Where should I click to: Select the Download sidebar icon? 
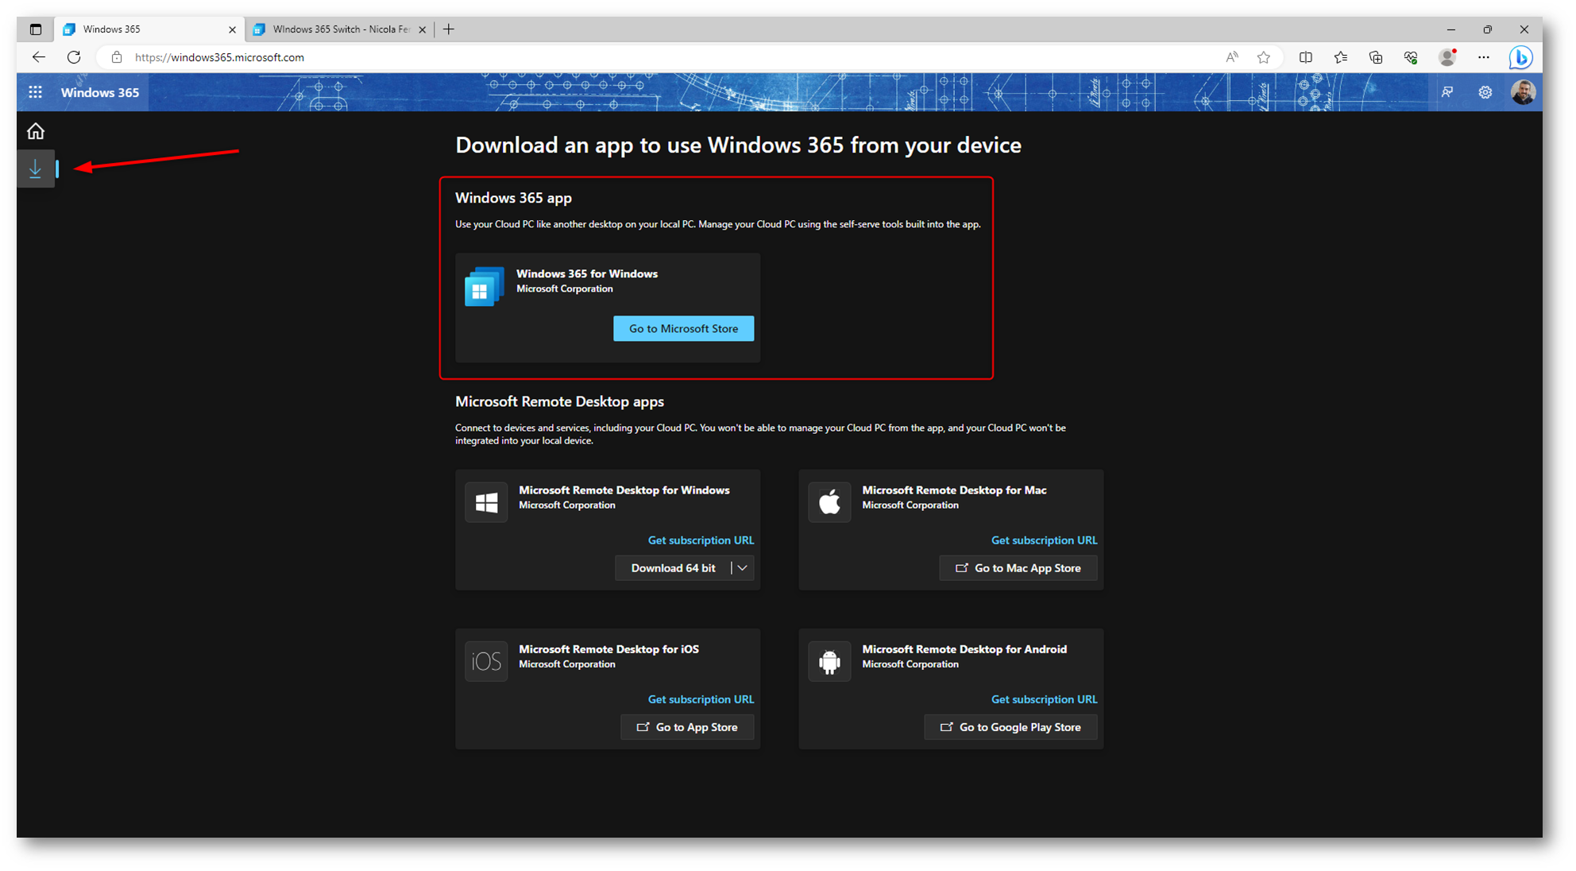pyautogui.click(x=36, y=168)
